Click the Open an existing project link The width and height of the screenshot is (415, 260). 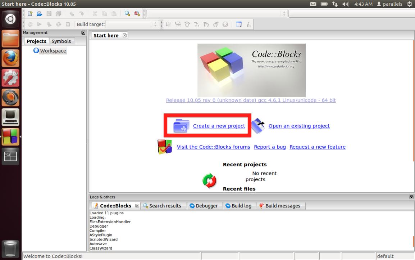299,126
